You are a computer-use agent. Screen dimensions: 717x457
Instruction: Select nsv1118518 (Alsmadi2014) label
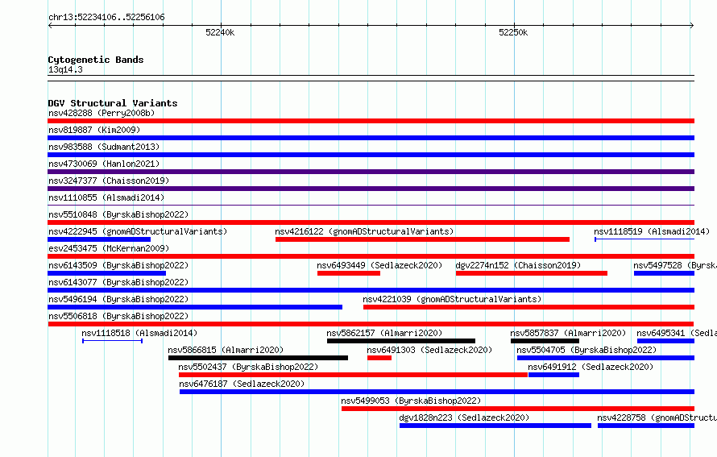pyautogui.click(x=139, y=333)
